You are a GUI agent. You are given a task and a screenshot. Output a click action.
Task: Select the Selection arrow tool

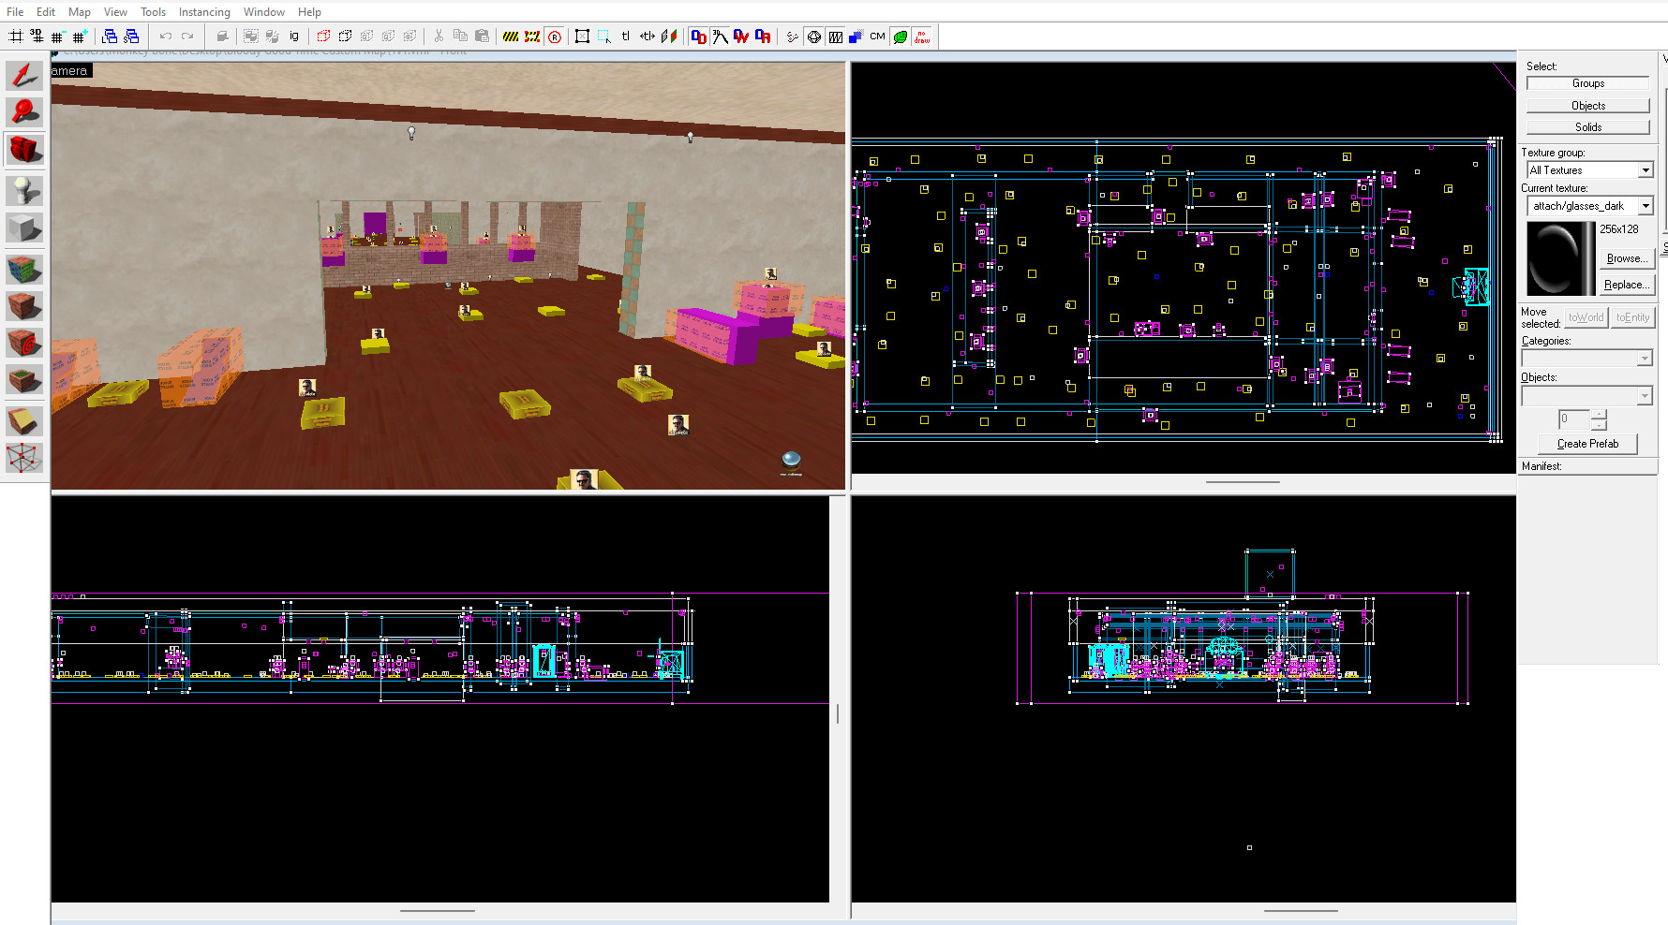point(24,76)
